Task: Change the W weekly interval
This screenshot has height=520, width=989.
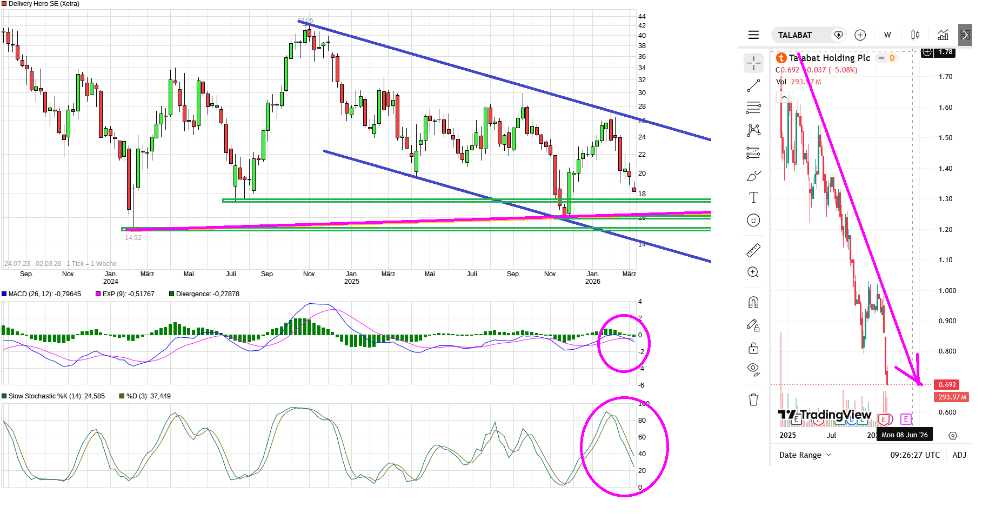Action: click(x=887, y=35)
